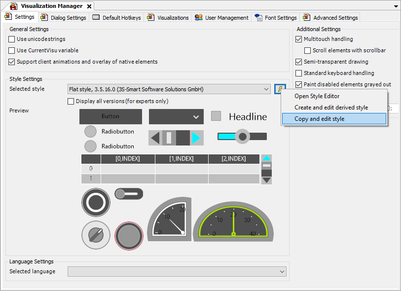Click the down arrow of table scrollbar
The image size is (401, 291).
pos(266,180)
